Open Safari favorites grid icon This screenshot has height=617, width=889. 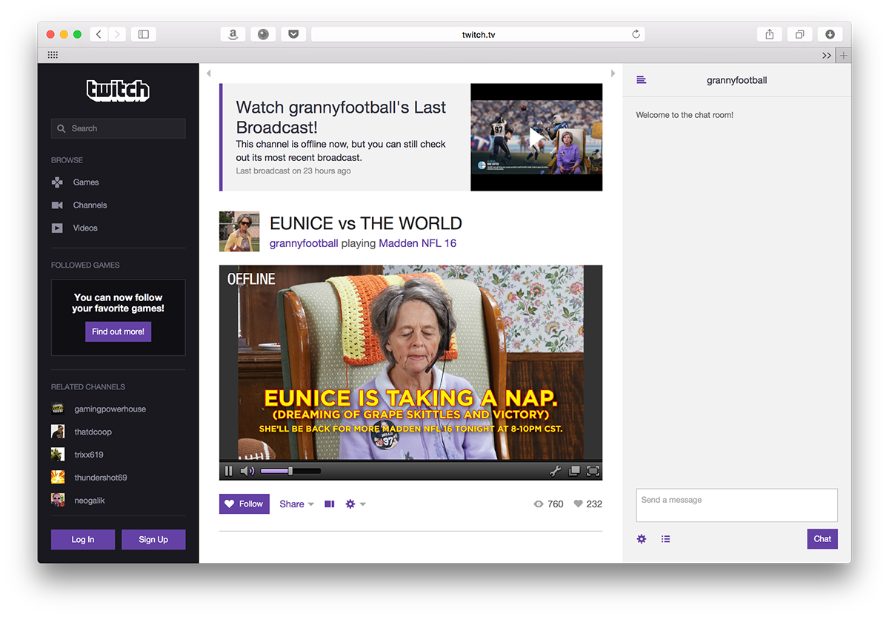(53, 55)
